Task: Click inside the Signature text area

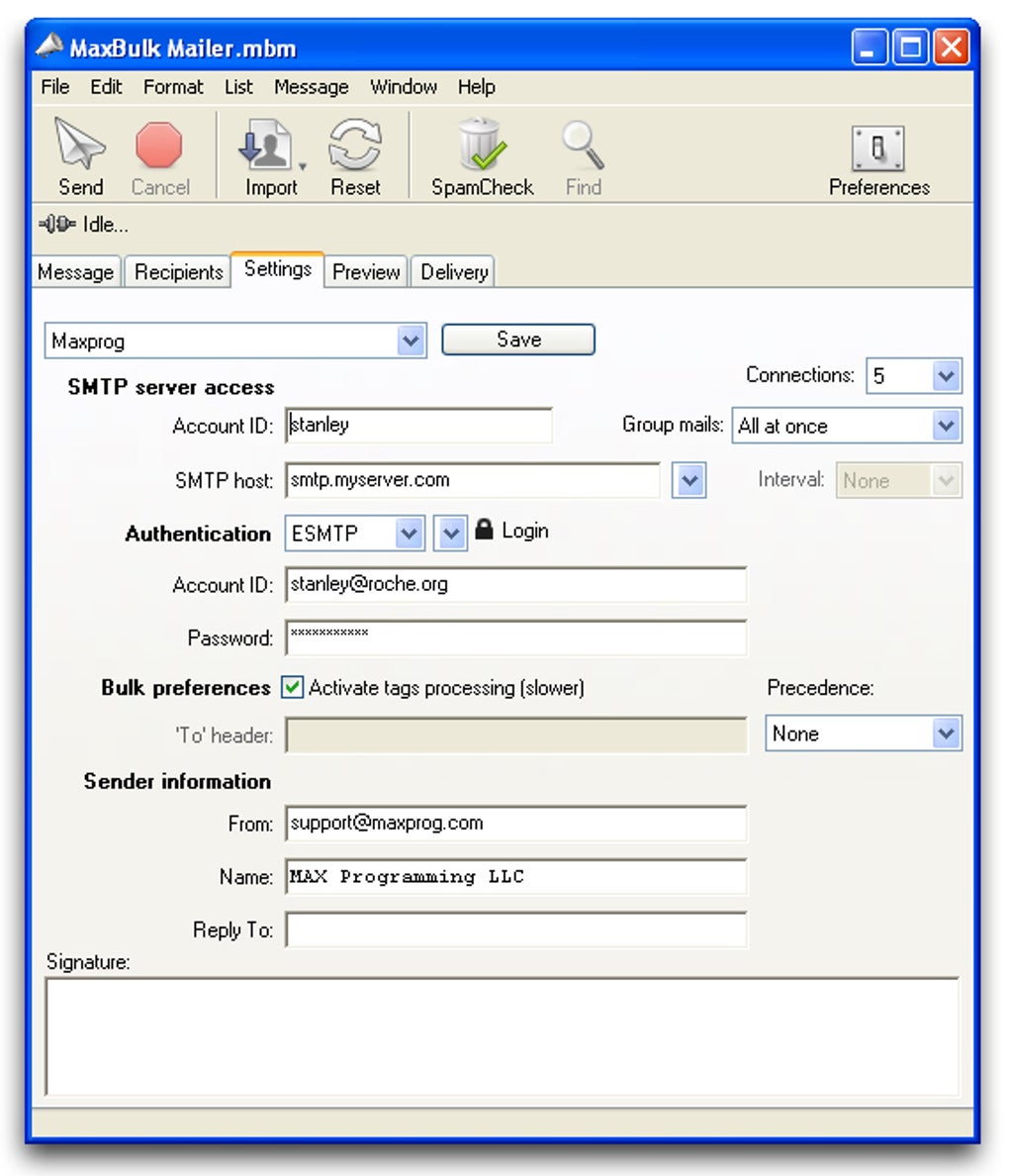Action: click(x=503, y=1036)
